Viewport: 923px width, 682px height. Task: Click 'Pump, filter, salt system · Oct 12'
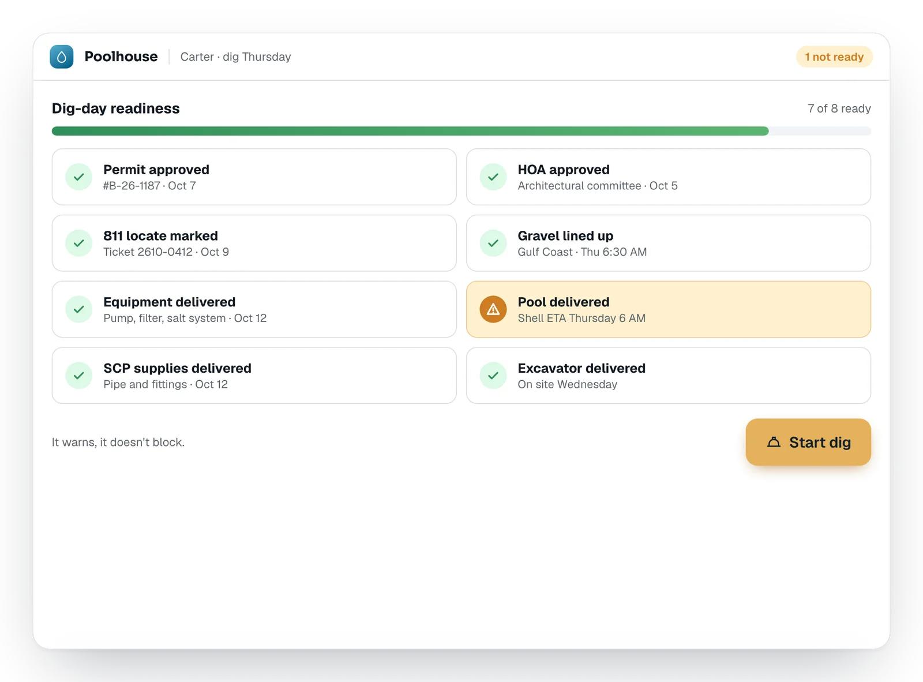pyautogui.click(x=185, y=318)
